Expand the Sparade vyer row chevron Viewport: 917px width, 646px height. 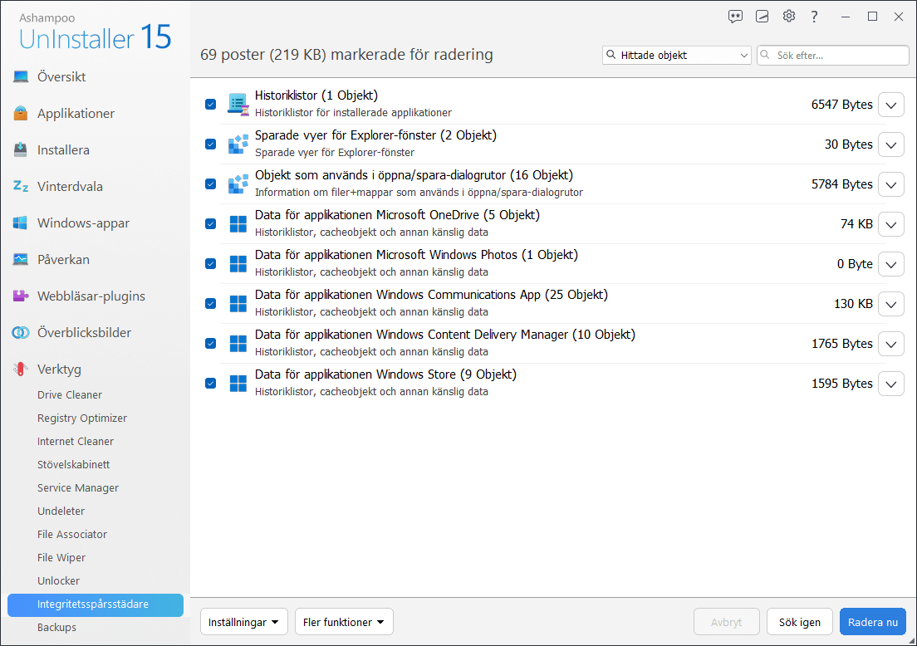(x=891, y=144)
